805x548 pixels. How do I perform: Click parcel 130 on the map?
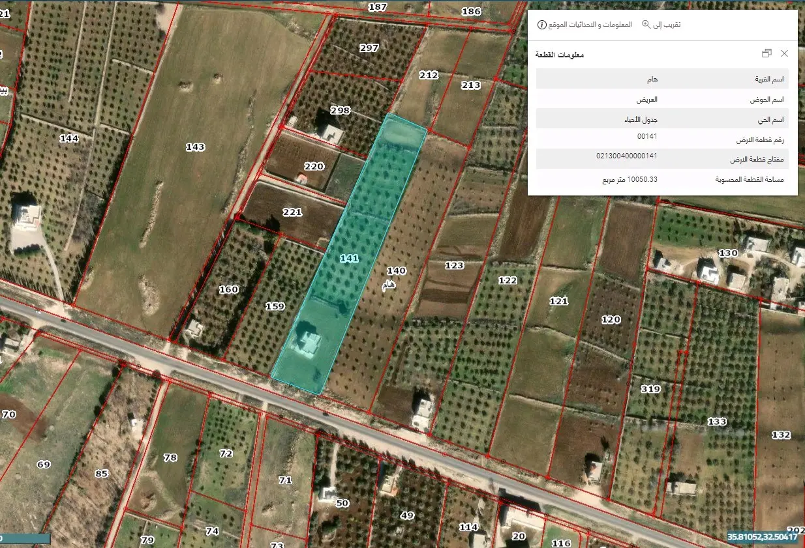point(727,253)
